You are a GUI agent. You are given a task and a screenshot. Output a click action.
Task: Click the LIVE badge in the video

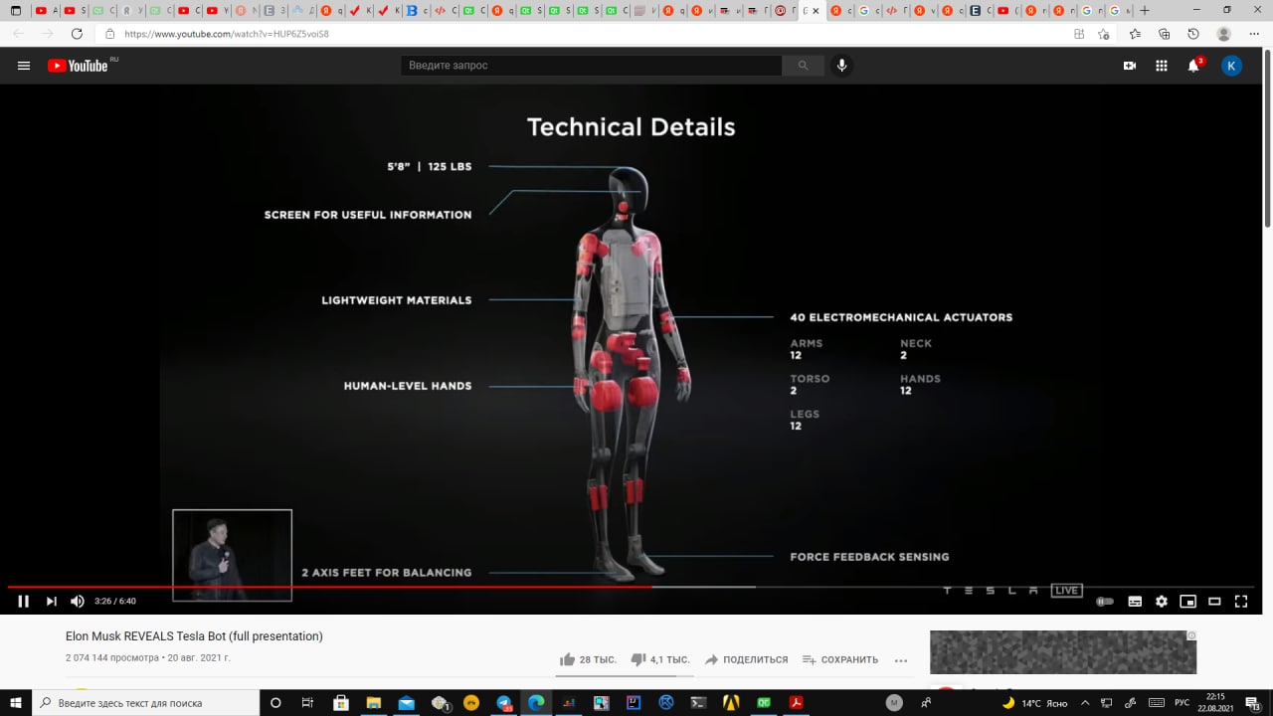point(1067,591)
